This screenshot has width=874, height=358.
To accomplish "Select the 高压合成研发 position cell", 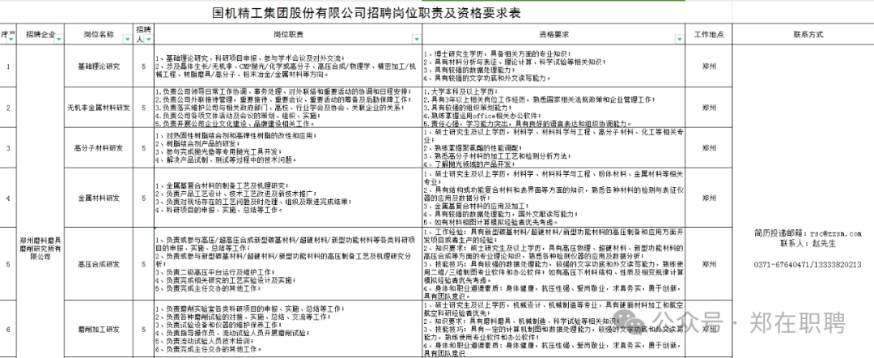I will pos(99,264).
